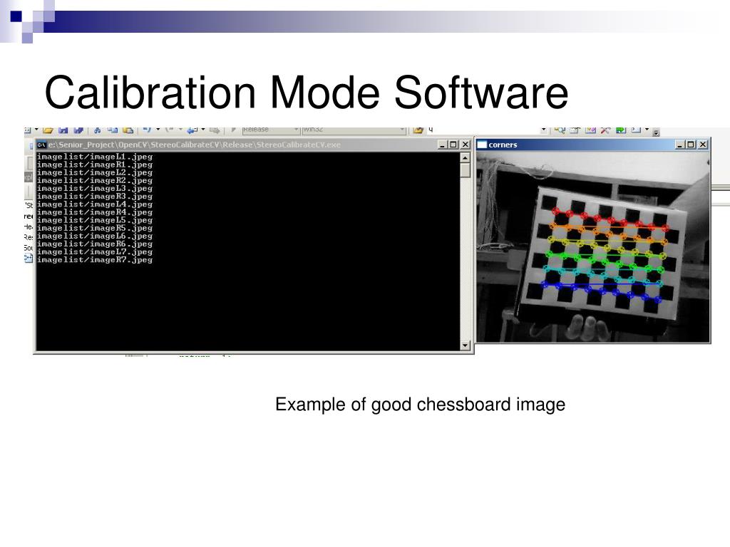Click the line imagelist/imageR4.jpeg
This screenshot has width=730, height=547.
95,212
